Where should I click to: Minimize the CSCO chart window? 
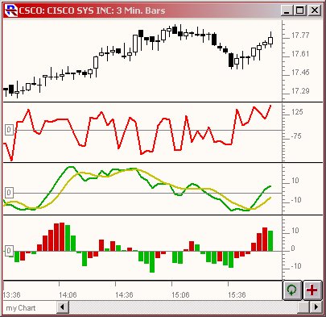coord(287,10)
